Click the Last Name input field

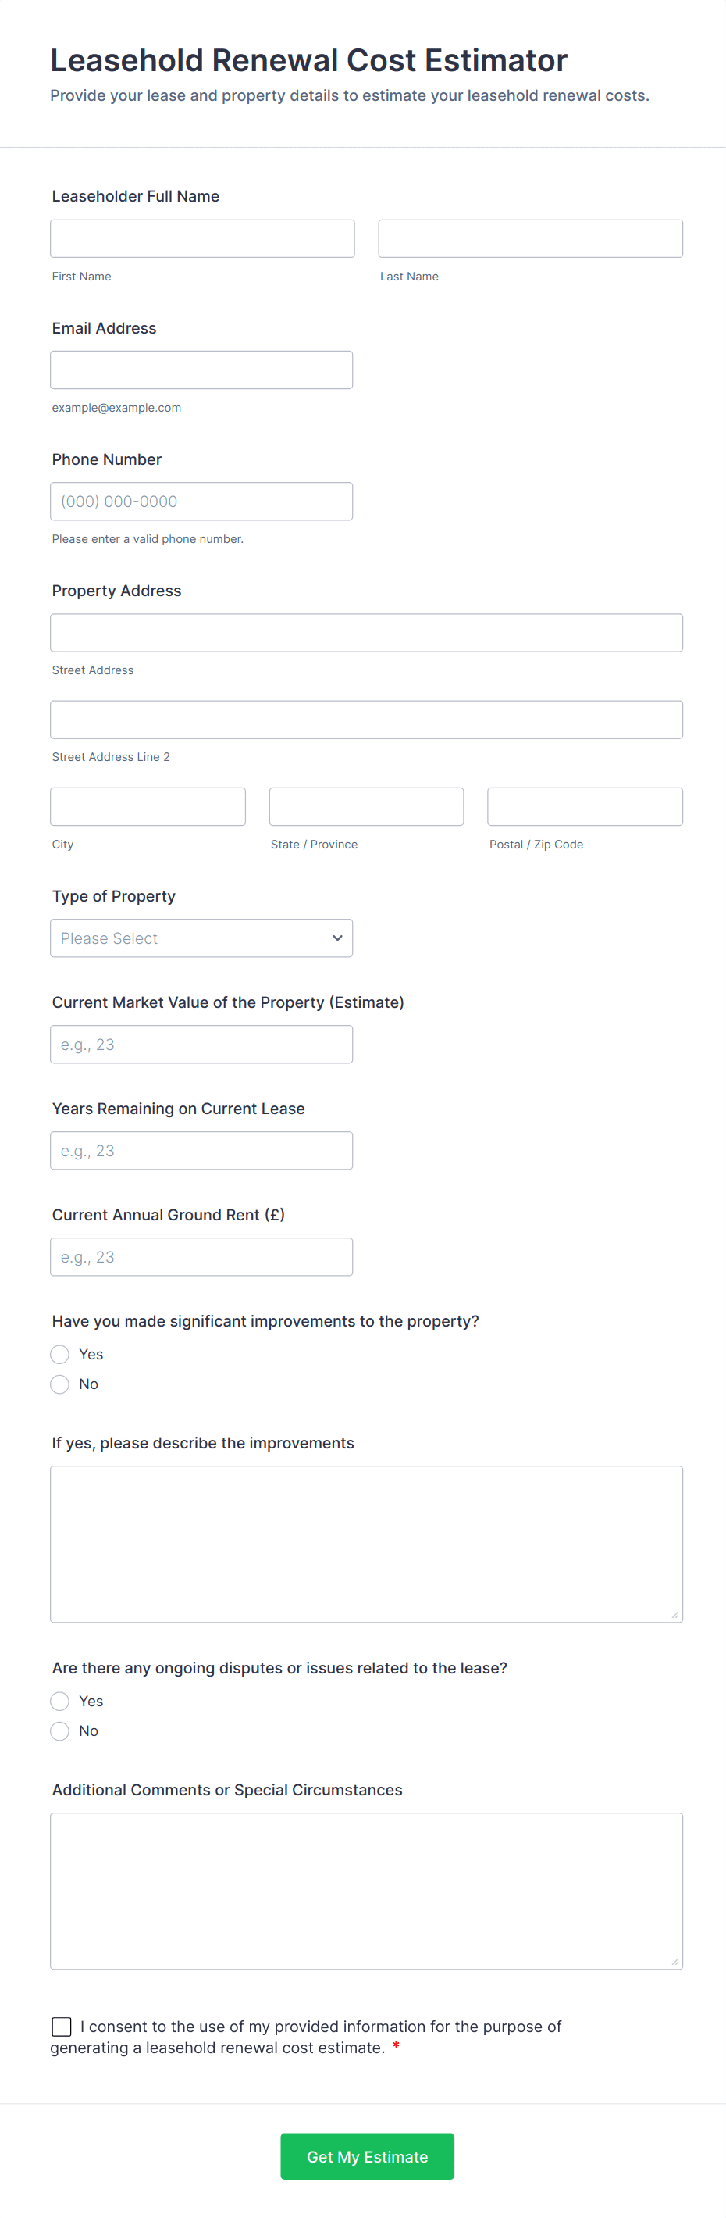click(x=530, y=238)
